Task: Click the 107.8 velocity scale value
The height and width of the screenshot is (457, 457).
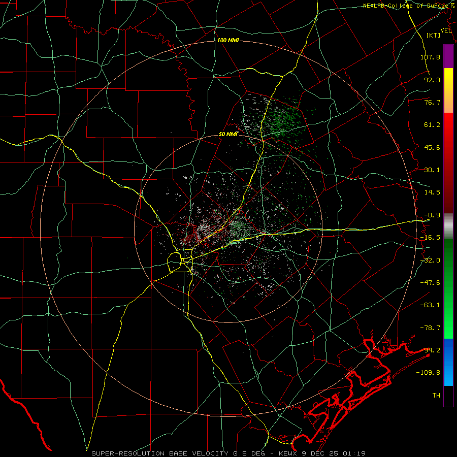Action: click(x=430, y=57)
